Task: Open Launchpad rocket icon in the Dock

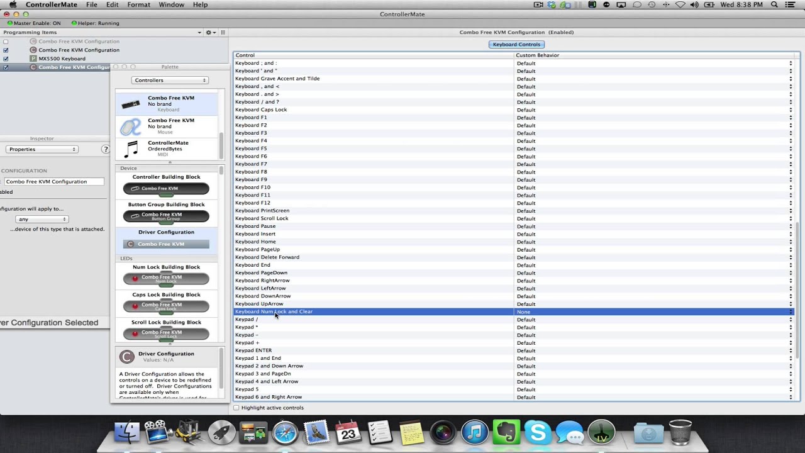Action: 221,433
